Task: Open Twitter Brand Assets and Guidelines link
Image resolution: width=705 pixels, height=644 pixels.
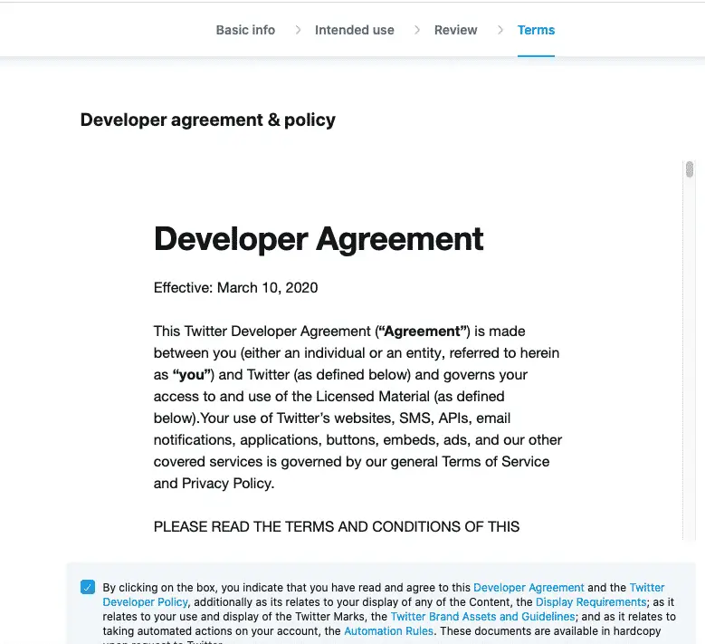Action: 482,616
